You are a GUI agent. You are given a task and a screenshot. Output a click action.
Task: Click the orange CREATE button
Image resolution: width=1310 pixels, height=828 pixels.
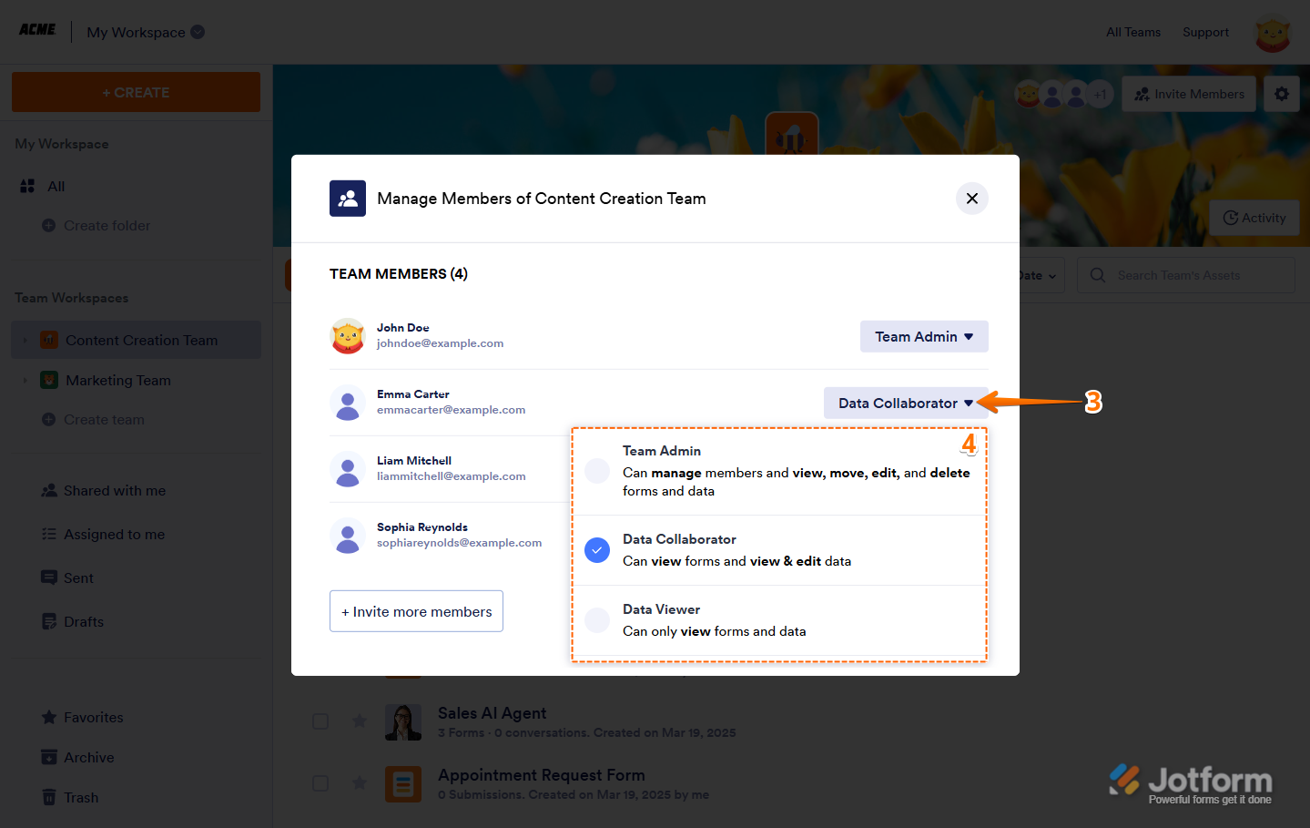pyautogui.click(x=136, y=92)
